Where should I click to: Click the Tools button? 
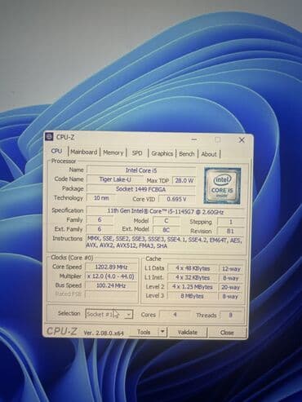(144, 332)
